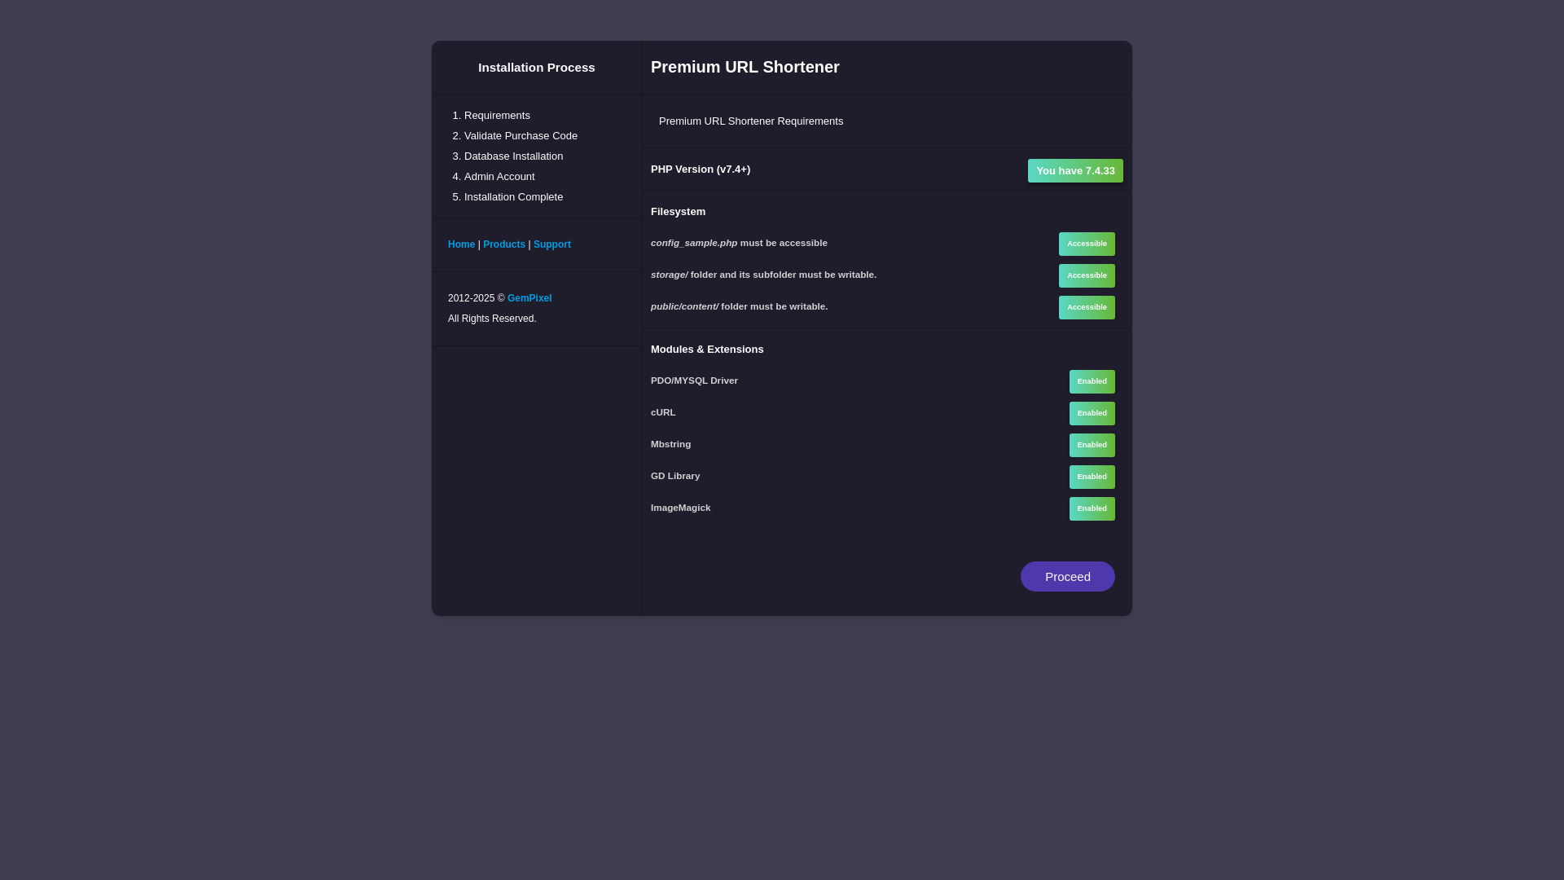Click Accessible badge for storage/ folder

pos(1087,275)
